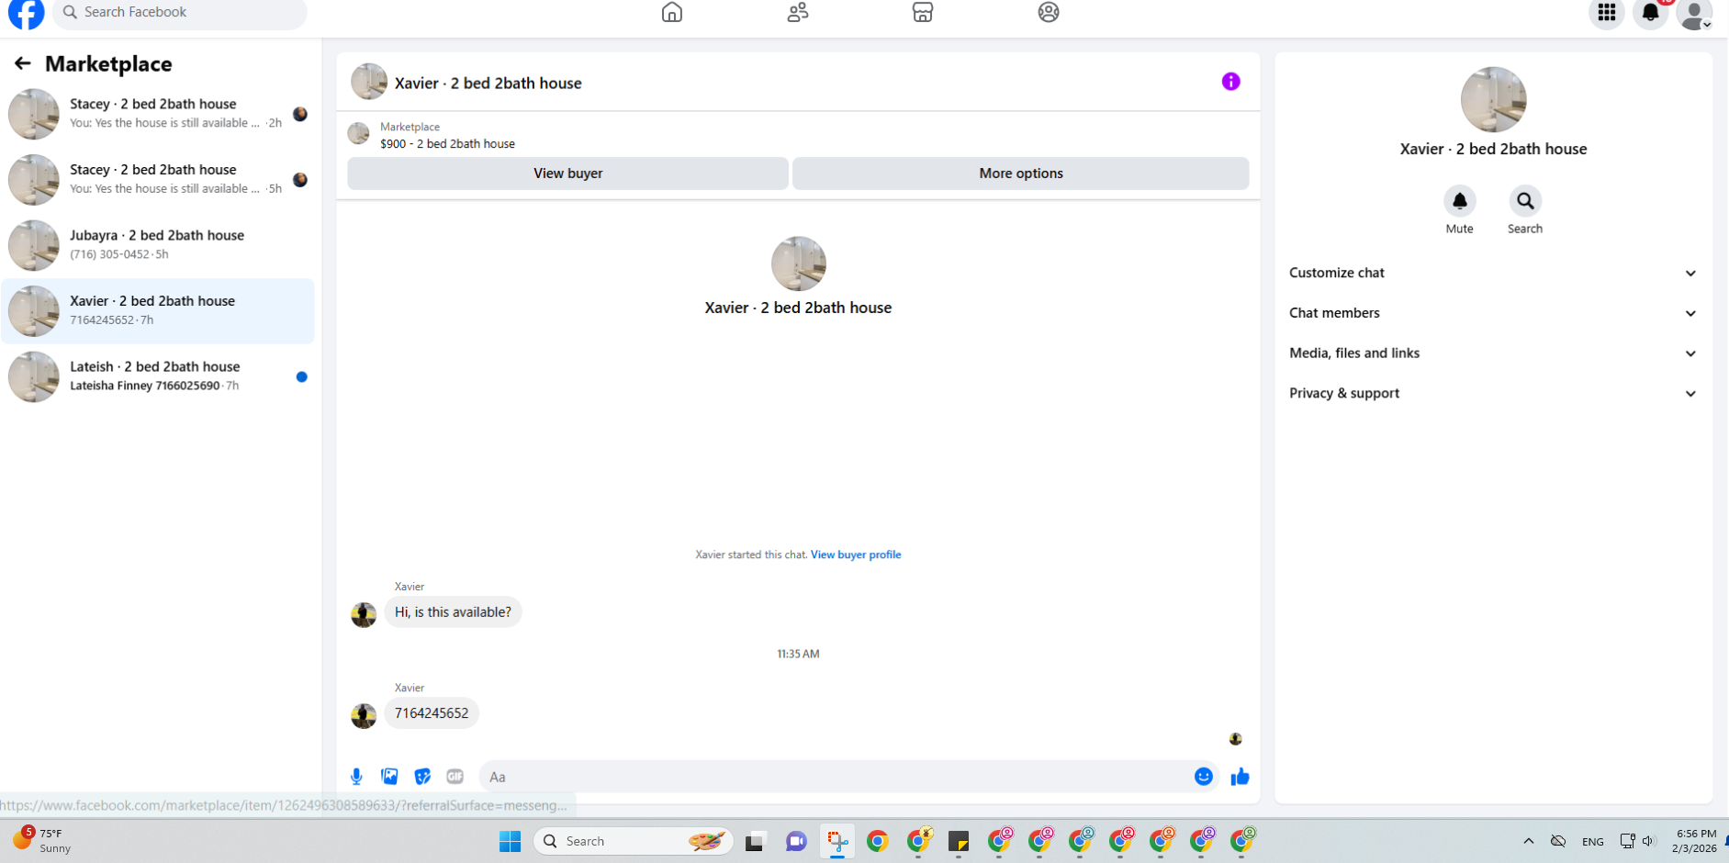Click the More options button

(x=1021, y=174)
